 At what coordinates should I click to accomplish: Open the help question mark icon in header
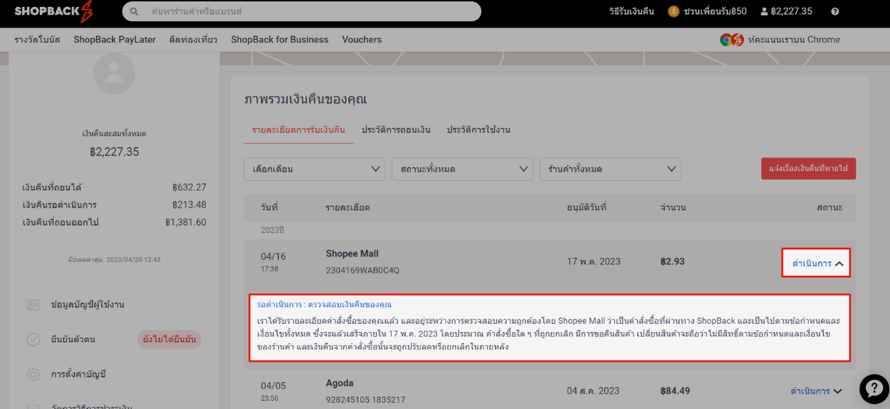[835, 12]
